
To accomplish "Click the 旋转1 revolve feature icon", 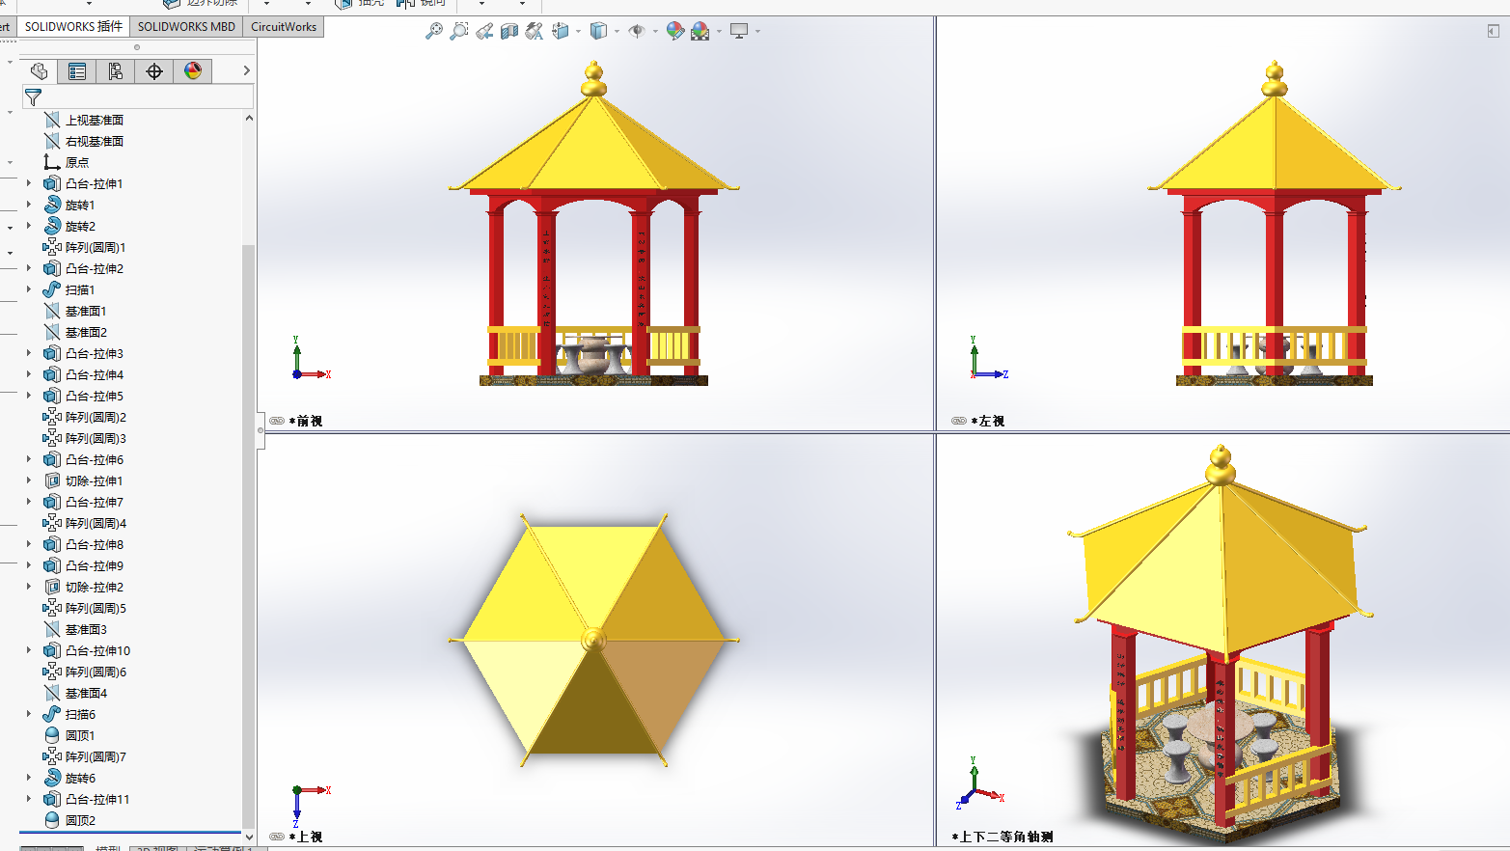I will [52, 205].
